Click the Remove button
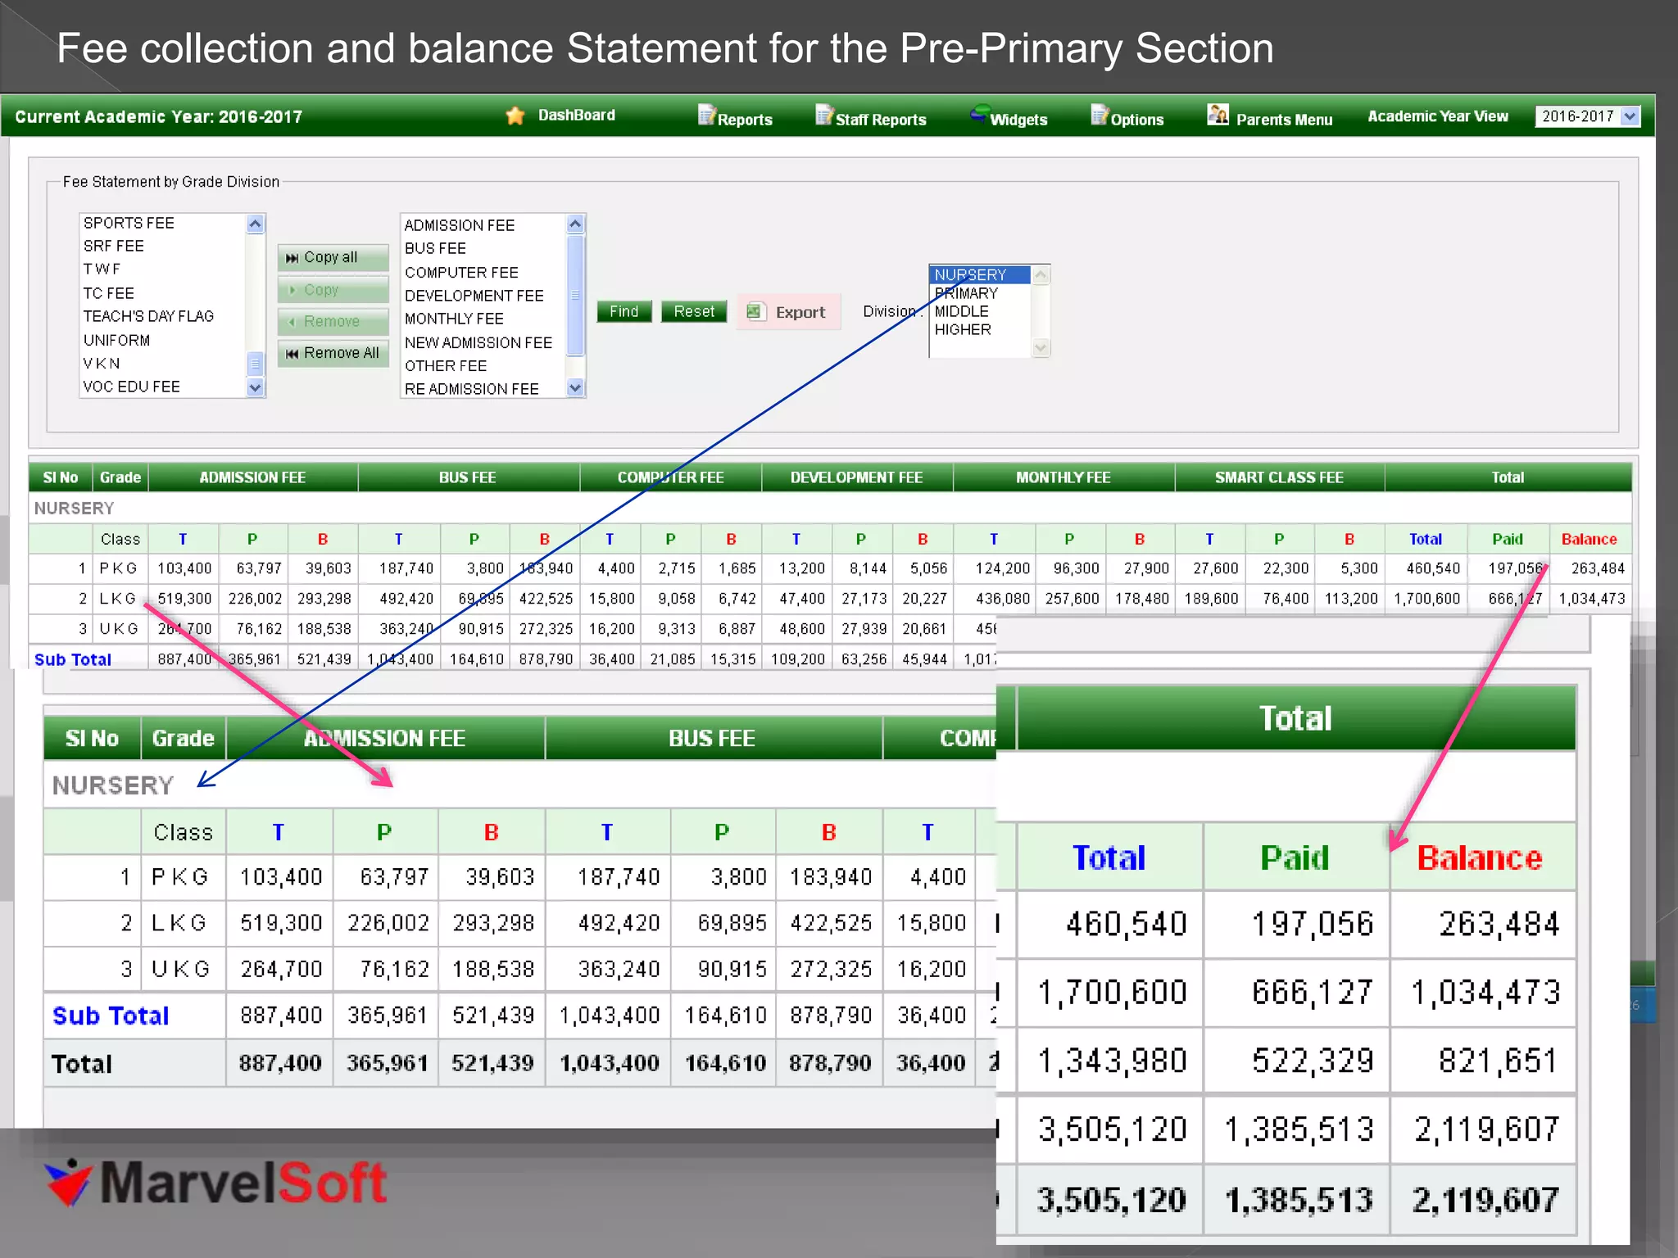Image resolution: width=1678 pixels, height=1258 pixels. pos(333,321)
